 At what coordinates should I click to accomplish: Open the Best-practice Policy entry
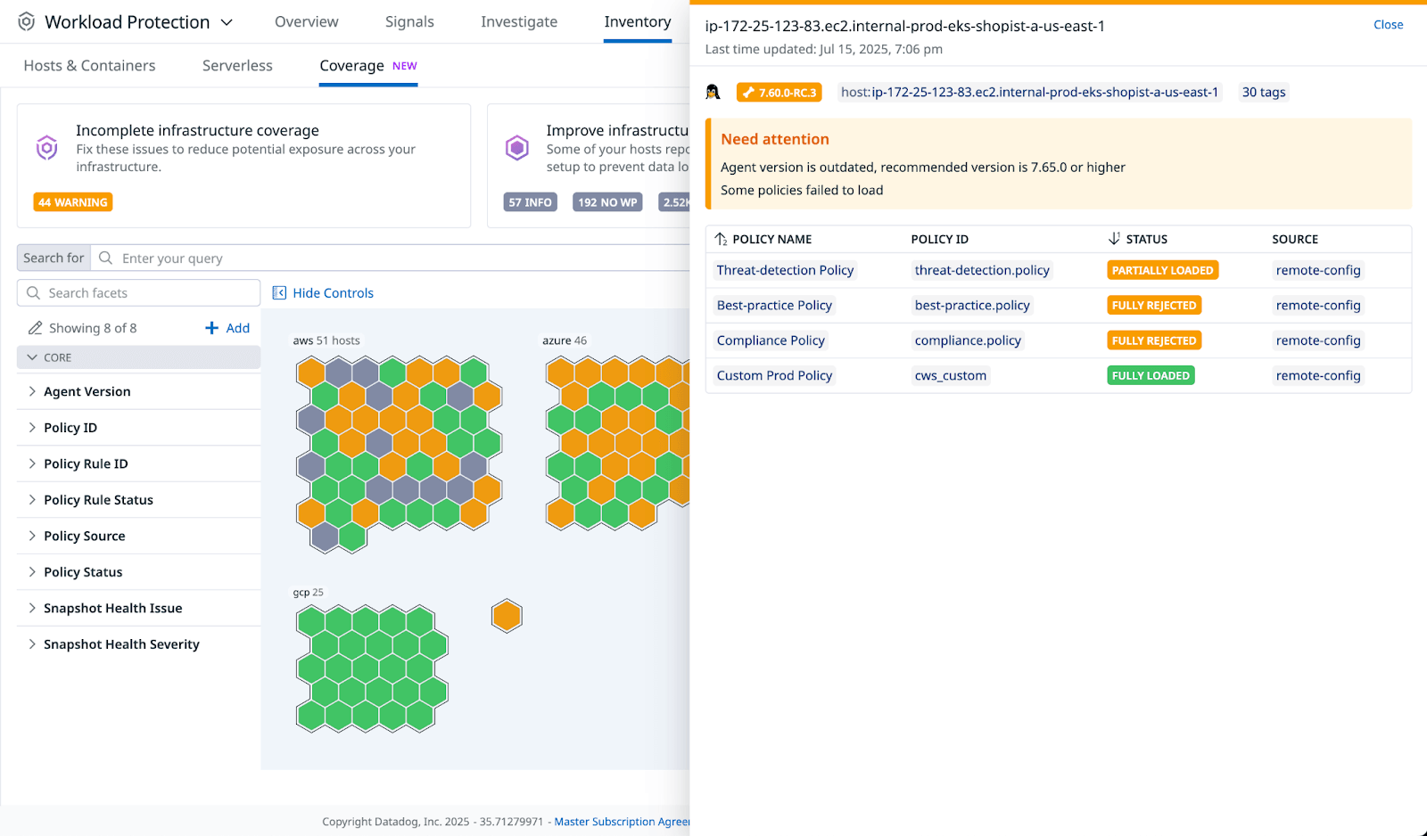point(774,305)
